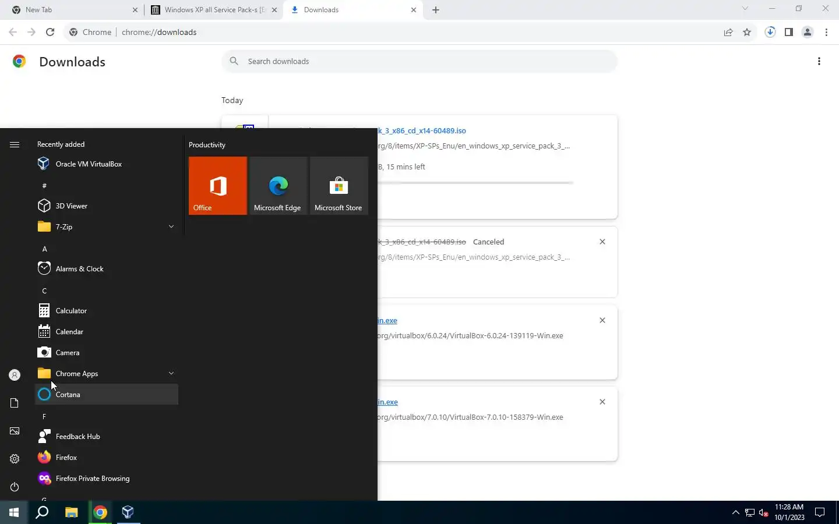Open VirtualBox-7.0.10 exe file link
This screenshot has height=524, width=839.
[387, 402]
